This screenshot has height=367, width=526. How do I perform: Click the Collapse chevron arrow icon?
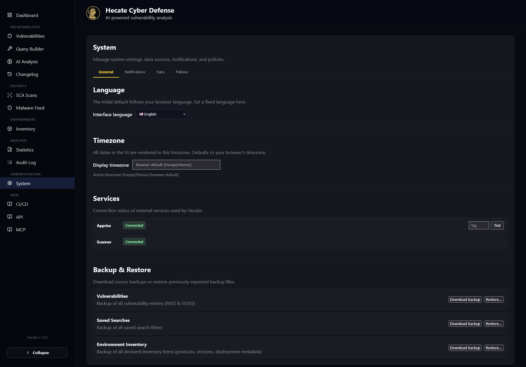tap(28, 353)
